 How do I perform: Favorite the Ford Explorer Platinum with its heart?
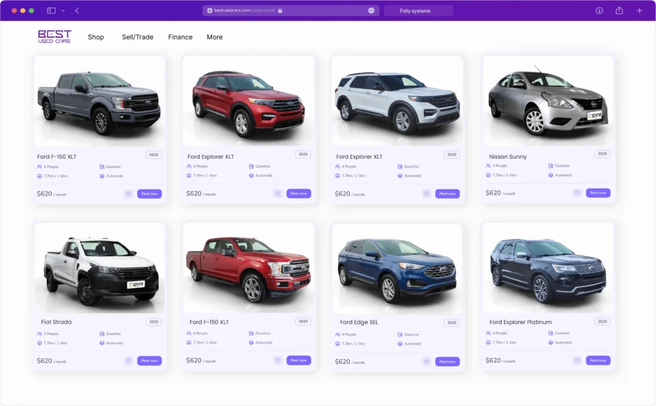[x=577, y=360]
